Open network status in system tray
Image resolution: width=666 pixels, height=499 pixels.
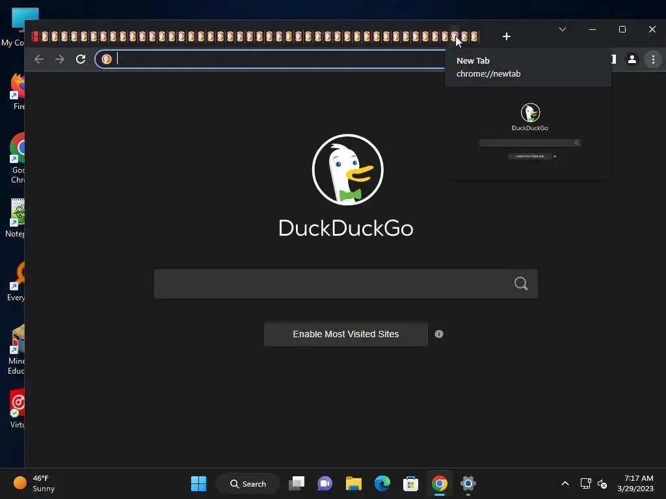click(x=586, y=483)
